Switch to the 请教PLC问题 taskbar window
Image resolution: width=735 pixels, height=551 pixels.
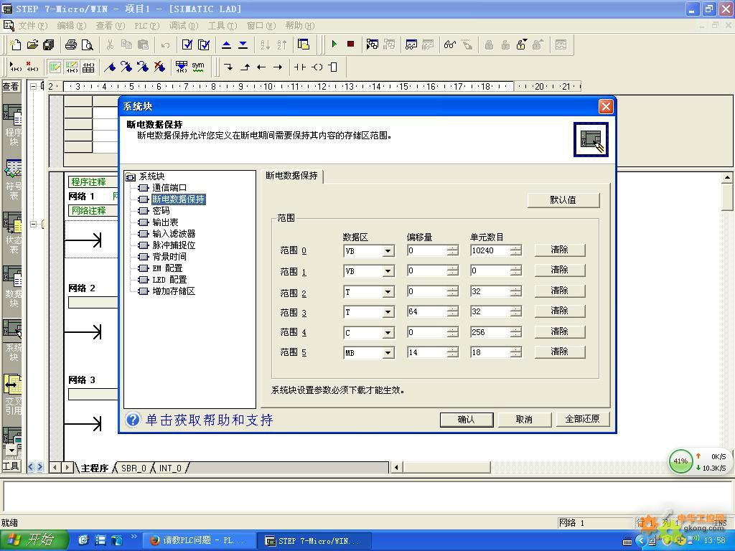(x=200, y=540)
